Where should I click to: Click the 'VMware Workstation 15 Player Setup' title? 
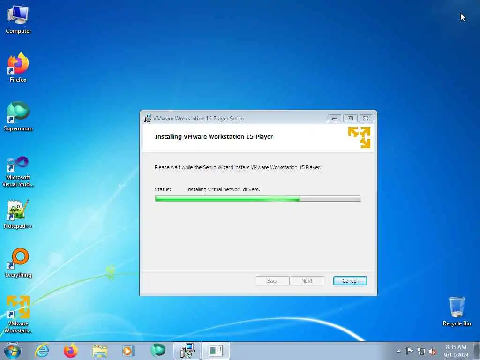pos(198,119)
